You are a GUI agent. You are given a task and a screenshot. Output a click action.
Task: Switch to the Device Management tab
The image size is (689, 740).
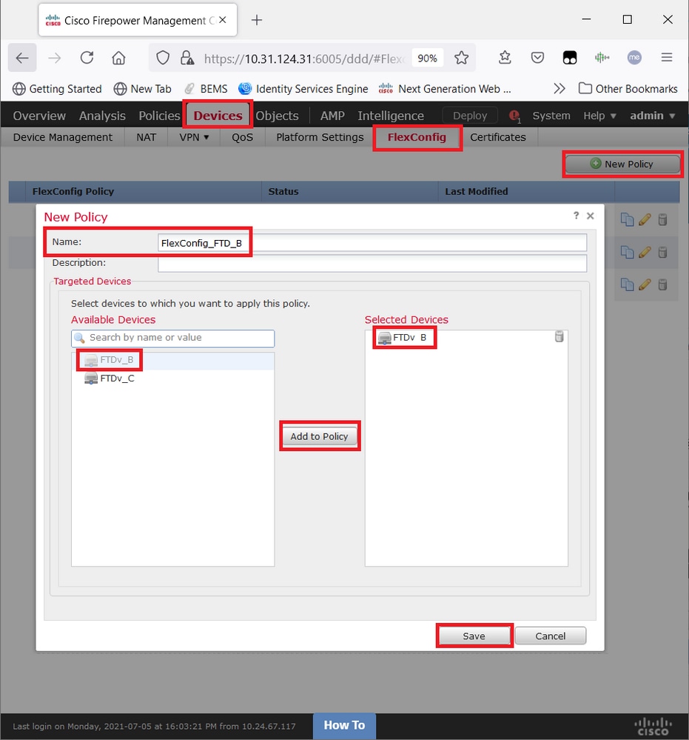point(63,137)
